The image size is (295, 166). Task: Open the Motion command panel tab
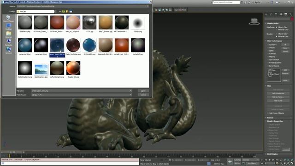tap(281, 14)
